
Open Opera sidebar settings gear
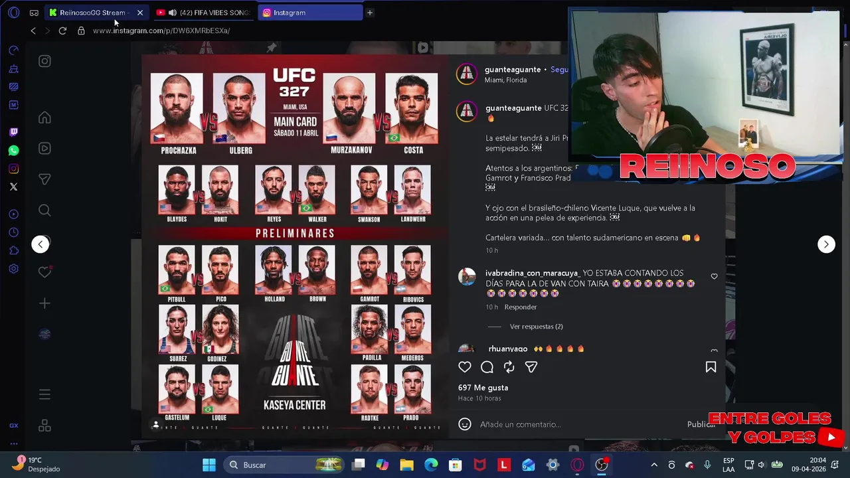[x=13, y=269]
